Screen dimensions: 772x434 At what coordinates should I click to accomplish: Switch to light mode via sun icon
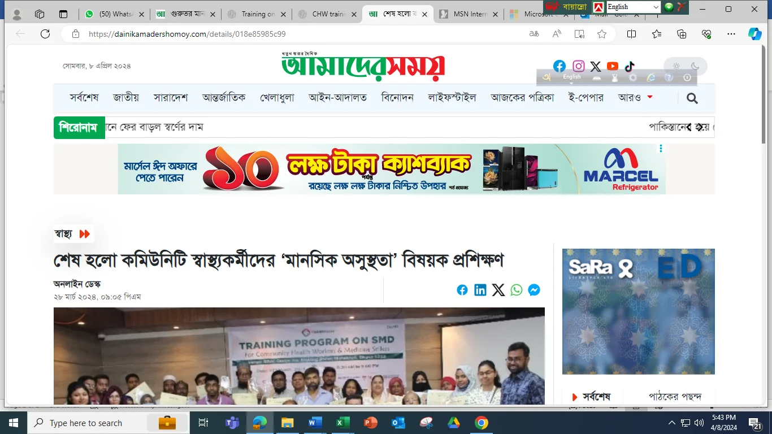676,66
